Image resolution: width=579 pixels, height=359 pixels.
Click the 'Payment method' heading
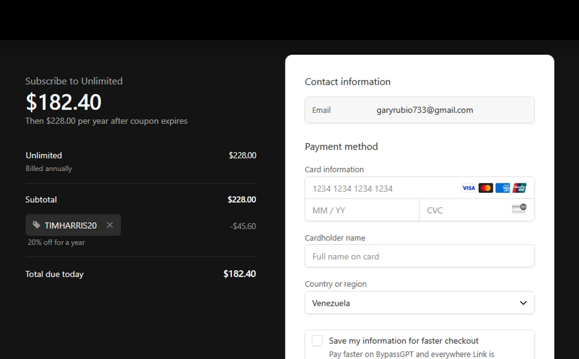341,147
